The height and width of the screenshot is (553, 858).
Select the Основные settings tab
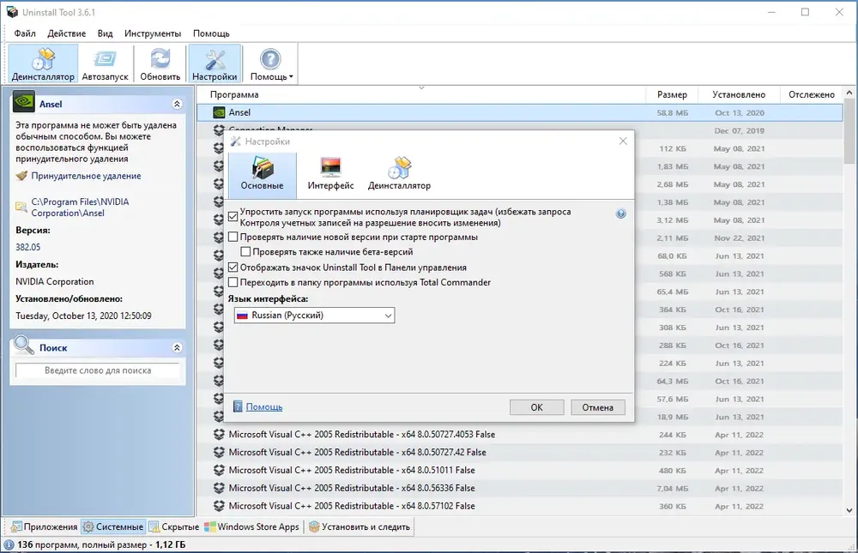coord(262,175)
